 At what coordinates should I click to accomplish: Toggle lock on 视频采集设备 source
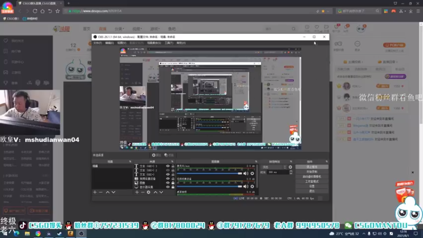(173, 179)
